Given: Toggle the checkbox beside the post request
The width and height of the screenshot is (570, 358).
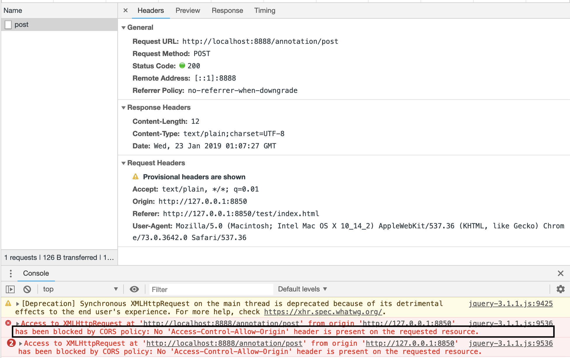Looking at the screenshot, I should pyautogui.click(x=8, y=25).
